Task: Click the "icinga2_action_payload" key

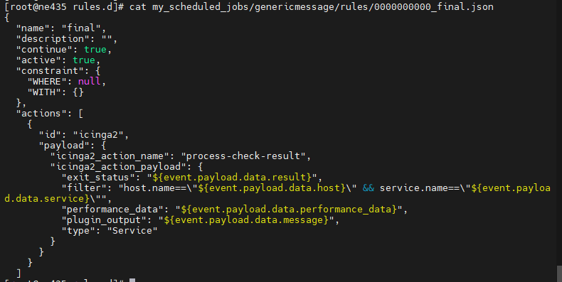Action: point(118,167)
